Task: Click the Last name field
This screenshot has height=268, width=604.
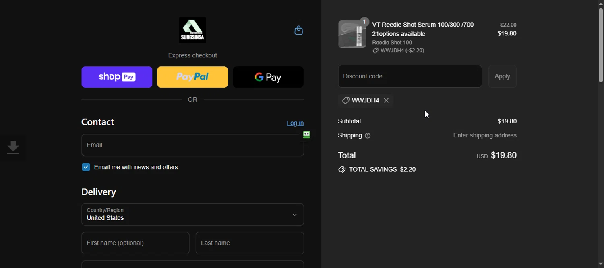Action: click(x=250, y=243)
